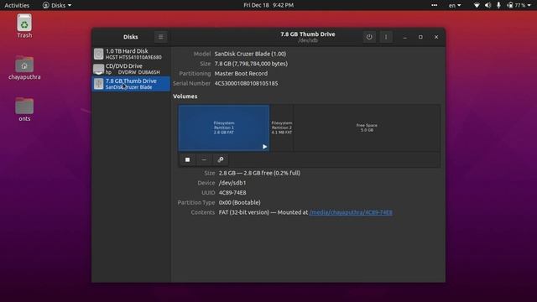Viewport: 537px width, 302px height.
Task: Select the 1.0 TB Hard Disk
Action: 131,54
